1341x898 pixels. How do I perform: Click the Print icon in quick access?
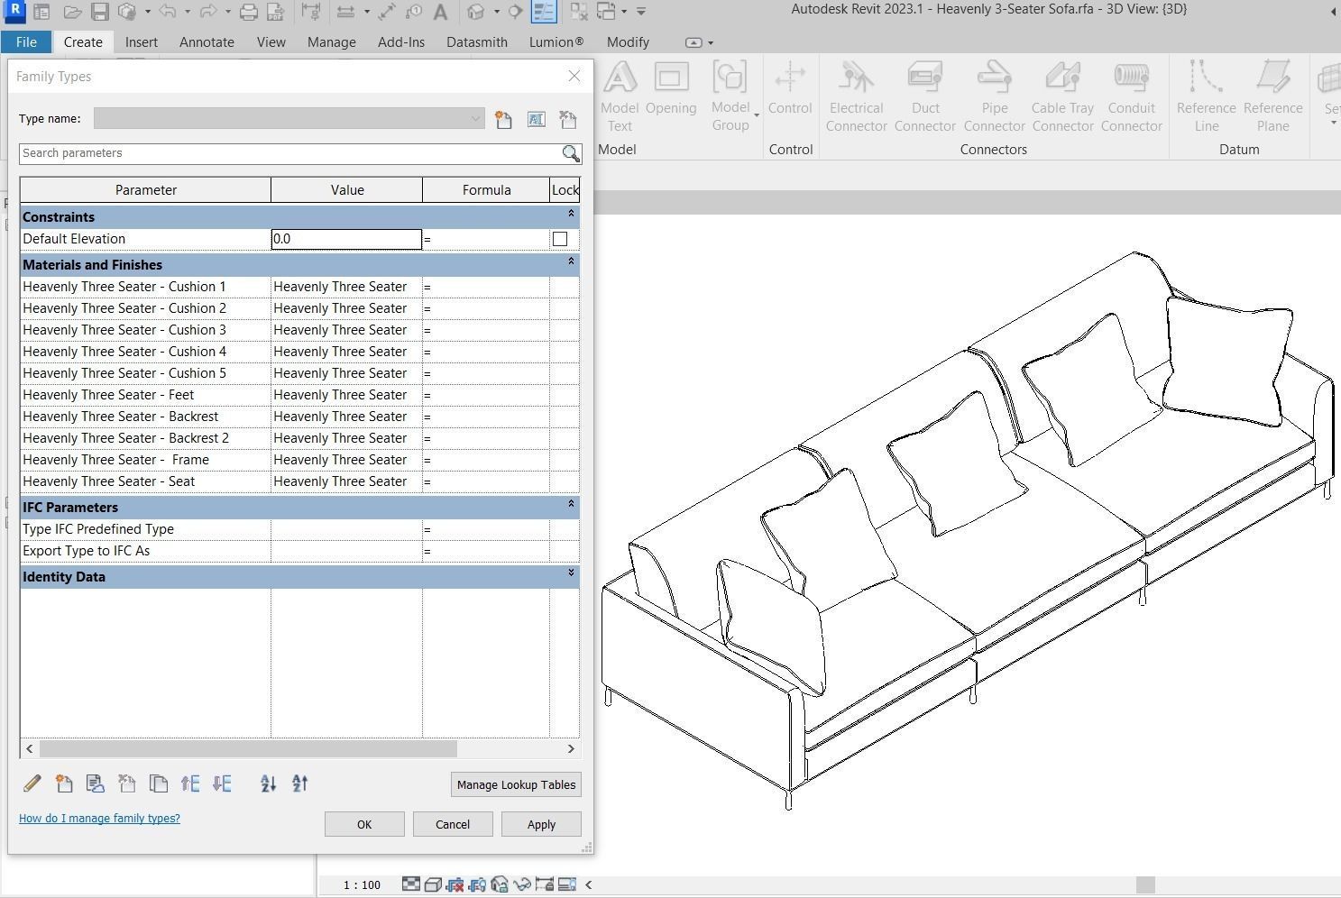pyautogui.click(x=249, y=12)
